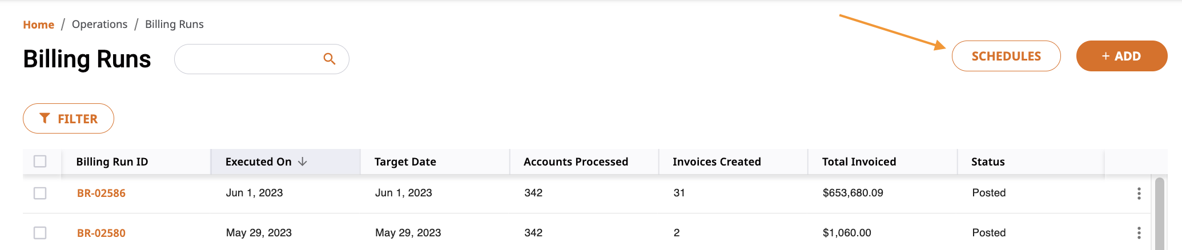Screen dimensions: 1182x250
Task: Check the box for BR-02586
Action: coord(40,193)
